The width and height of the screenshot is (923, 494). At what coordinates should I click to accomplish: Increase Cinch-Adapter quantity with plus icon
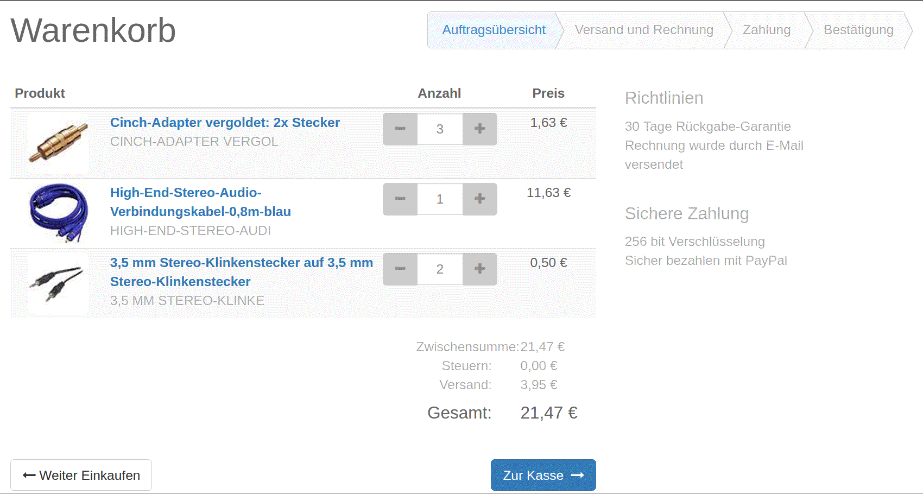480,129
